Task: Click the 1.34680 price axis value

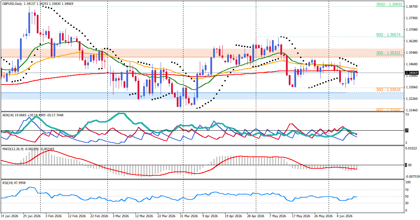Action: tap(411, 64)
